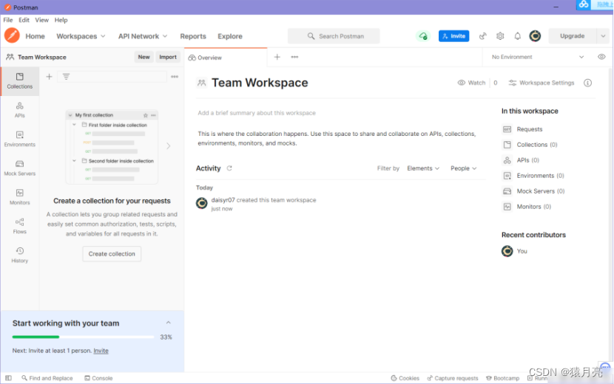The height and width of the screenshot is (384, 614).
Task: Open the People filter dropdown
Action: (x=463, y=168)
